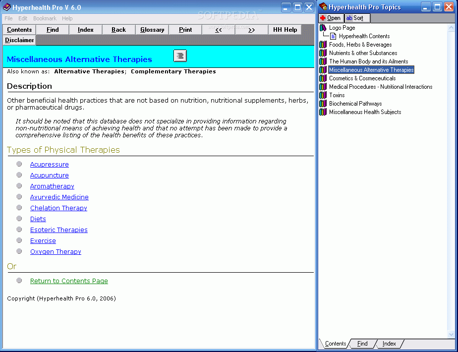Click book icon beside The Human Body and its Ailments
This screenshot has width=458, height=352.
point(323,61)
